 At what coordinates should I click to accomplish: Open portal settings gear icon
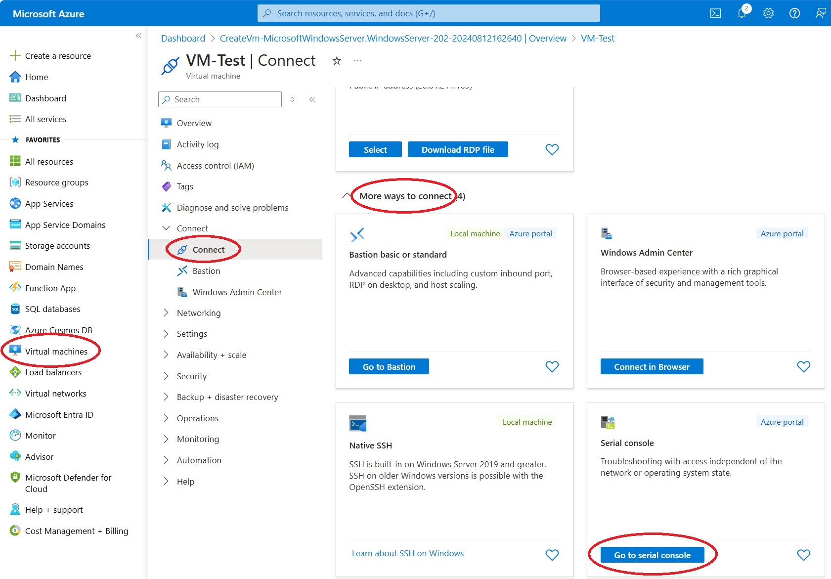768,13
